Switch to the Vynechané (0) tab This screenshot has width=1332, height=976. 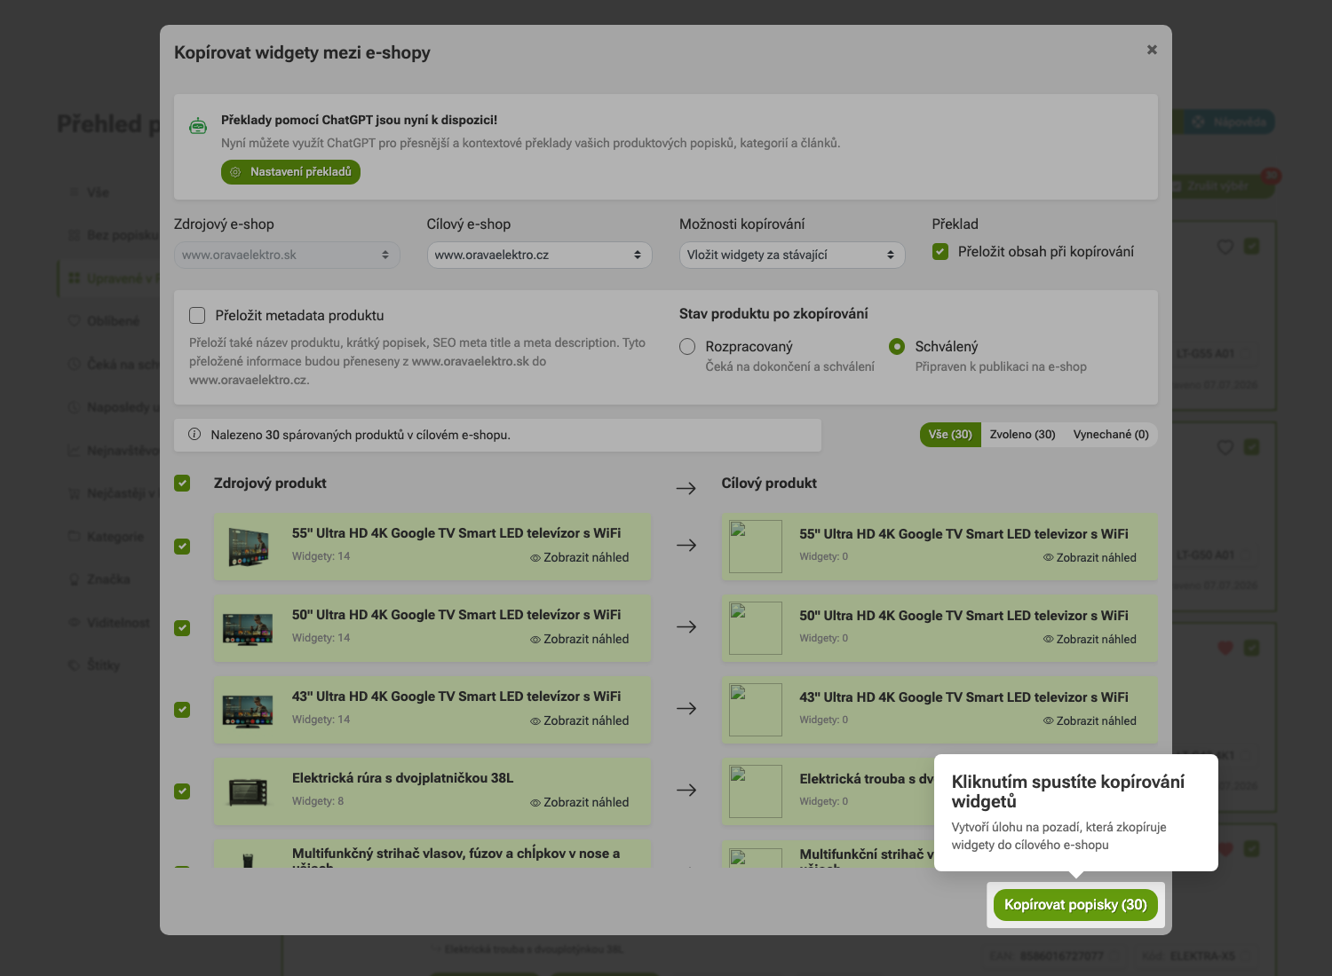1111,435
